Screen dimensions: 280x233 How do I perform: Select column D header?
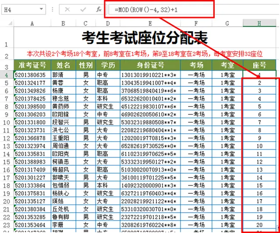(108, 23)
